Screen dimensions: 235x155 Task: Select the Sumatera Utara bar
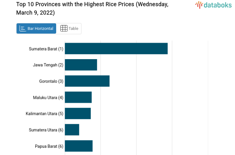[x=72, y=129]
